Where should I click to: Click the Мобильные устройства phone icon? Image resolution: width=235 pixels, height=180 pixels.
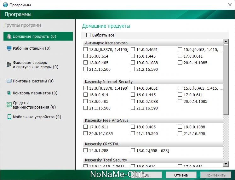point(9,117)
